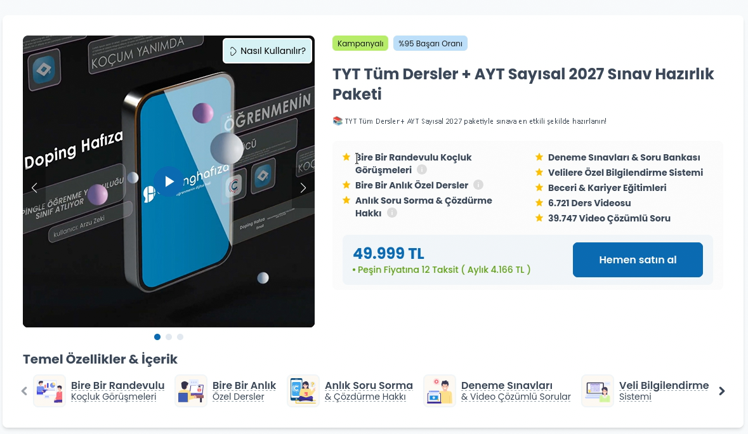The image size is (748, 434).
Task: Go to next image in the media carousel
Action: click(x=303, y=188)
